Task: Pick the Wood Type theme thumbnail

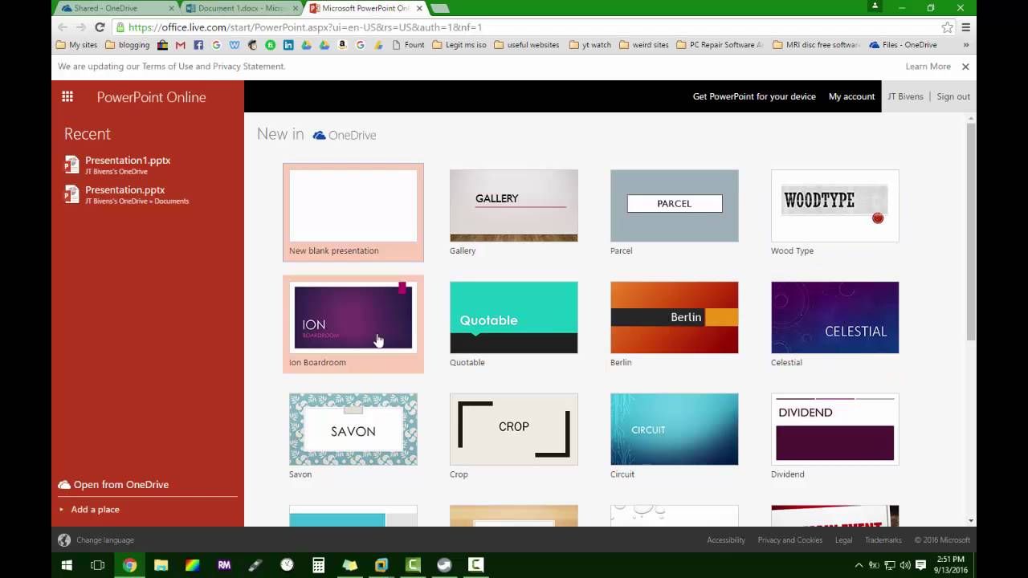Action: [835, 206]
